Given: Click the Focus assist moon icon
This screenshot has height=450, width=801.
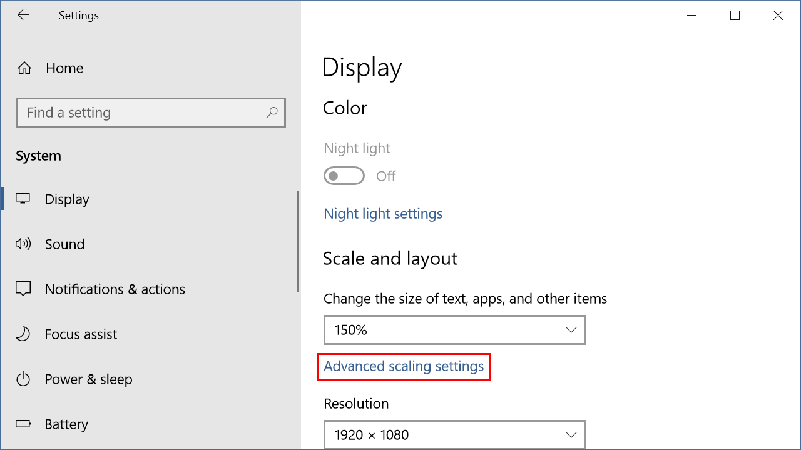Looking at the screenshot, I should pos(23,334).
